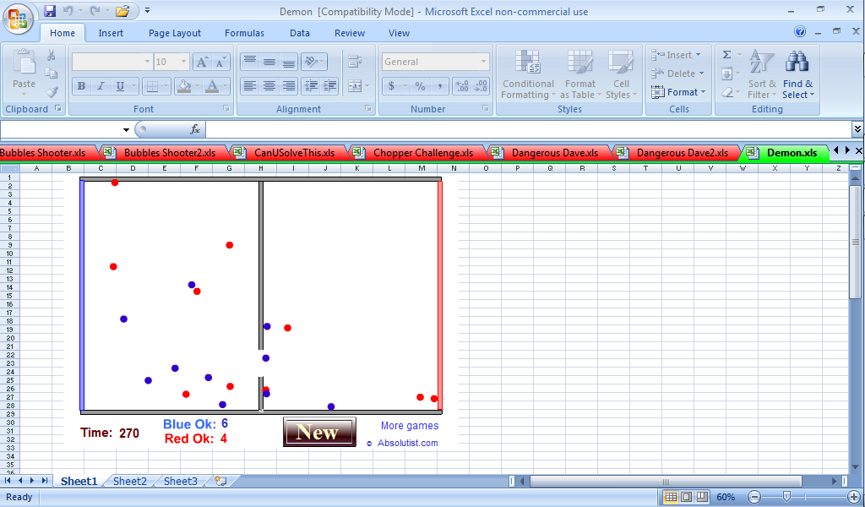Click the Save icon in Quick Access
Image resolution: width=865 pixels, height=507 pixels.
[x=50, y=11]
